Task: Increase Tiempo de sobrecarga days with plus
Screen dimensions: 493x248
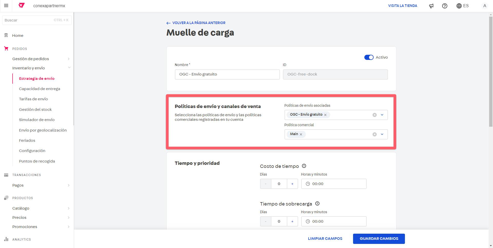Action: click(292, 221)
